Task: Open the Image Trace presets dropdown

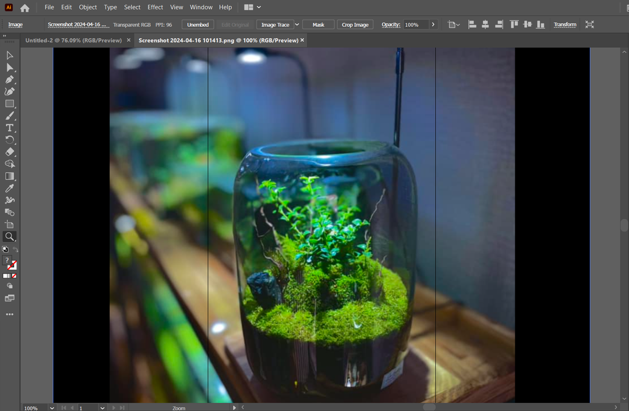Action: click(297, 24)
